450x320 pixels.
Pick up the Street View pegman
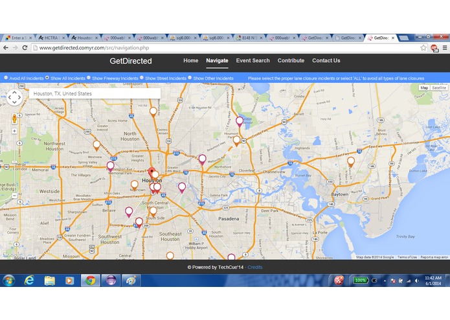[14, 119]
